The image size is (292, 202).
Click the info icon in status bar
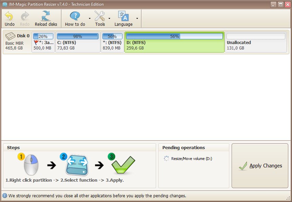(5, 196)
